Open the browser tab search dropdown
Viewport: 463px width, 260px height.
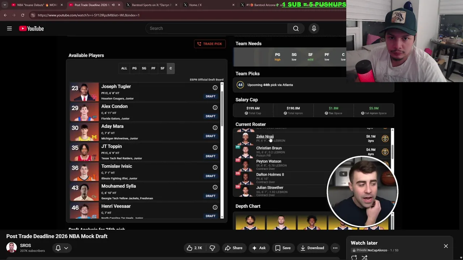tap(5, 5)
